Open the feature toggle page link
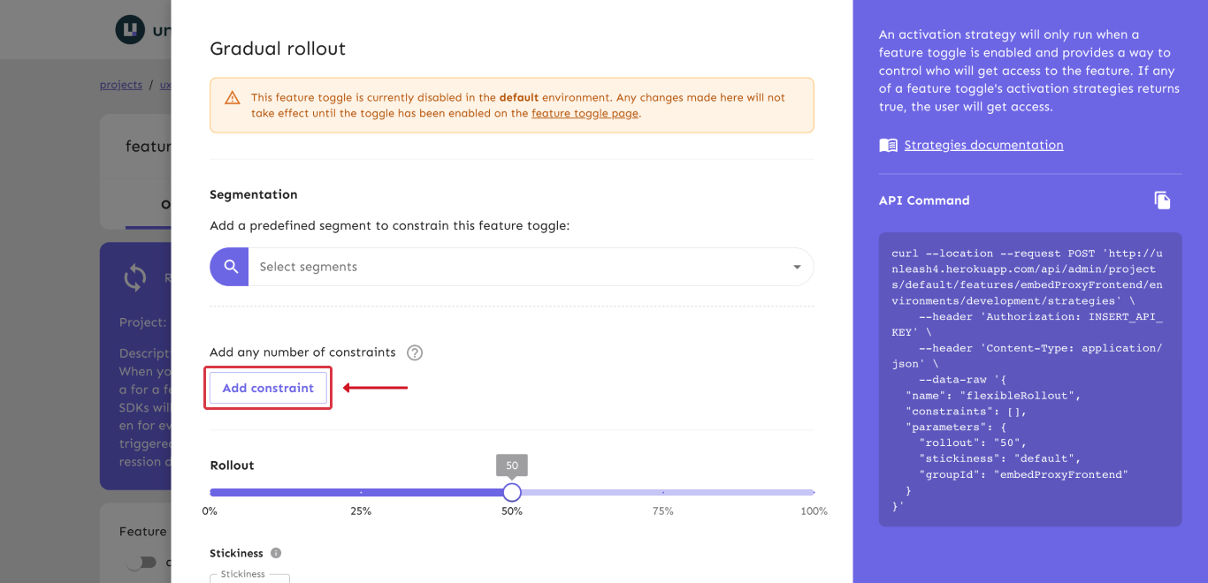 [x=585, y=113]
